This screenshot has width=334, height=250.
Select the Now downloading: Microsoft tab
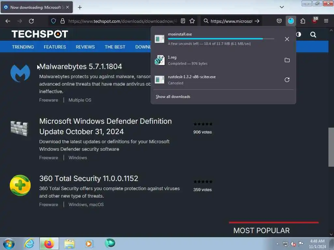tap(37, 7)
